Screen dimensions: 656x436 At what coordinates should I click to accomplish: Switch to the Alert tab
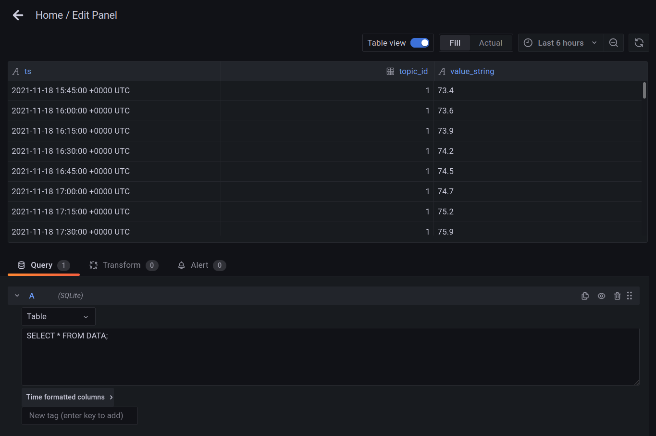[201, 265]
